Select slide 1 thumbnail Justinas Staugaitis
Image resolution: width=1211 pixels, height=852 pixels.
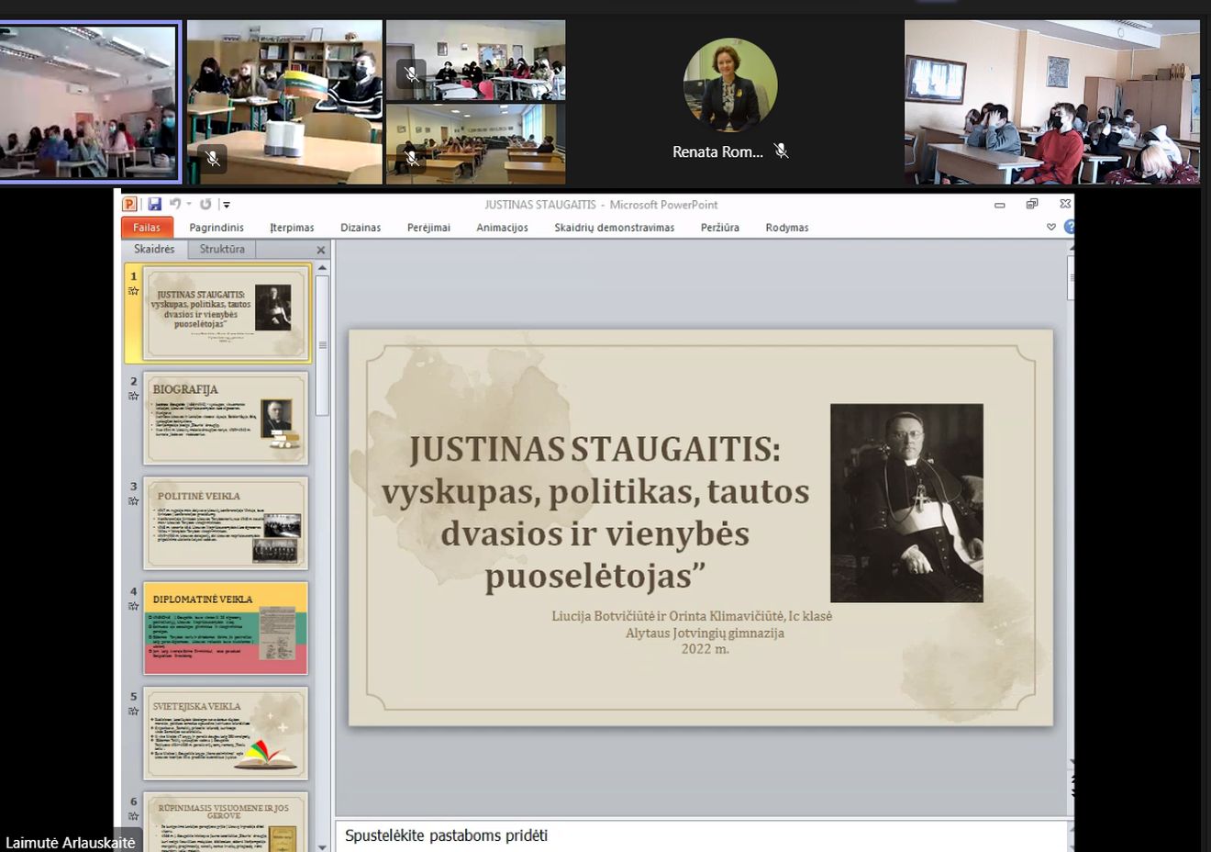point(228,312)
